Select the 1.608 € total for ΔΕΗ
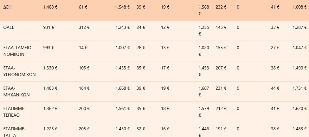309x137 pixels. click(299, 7)
